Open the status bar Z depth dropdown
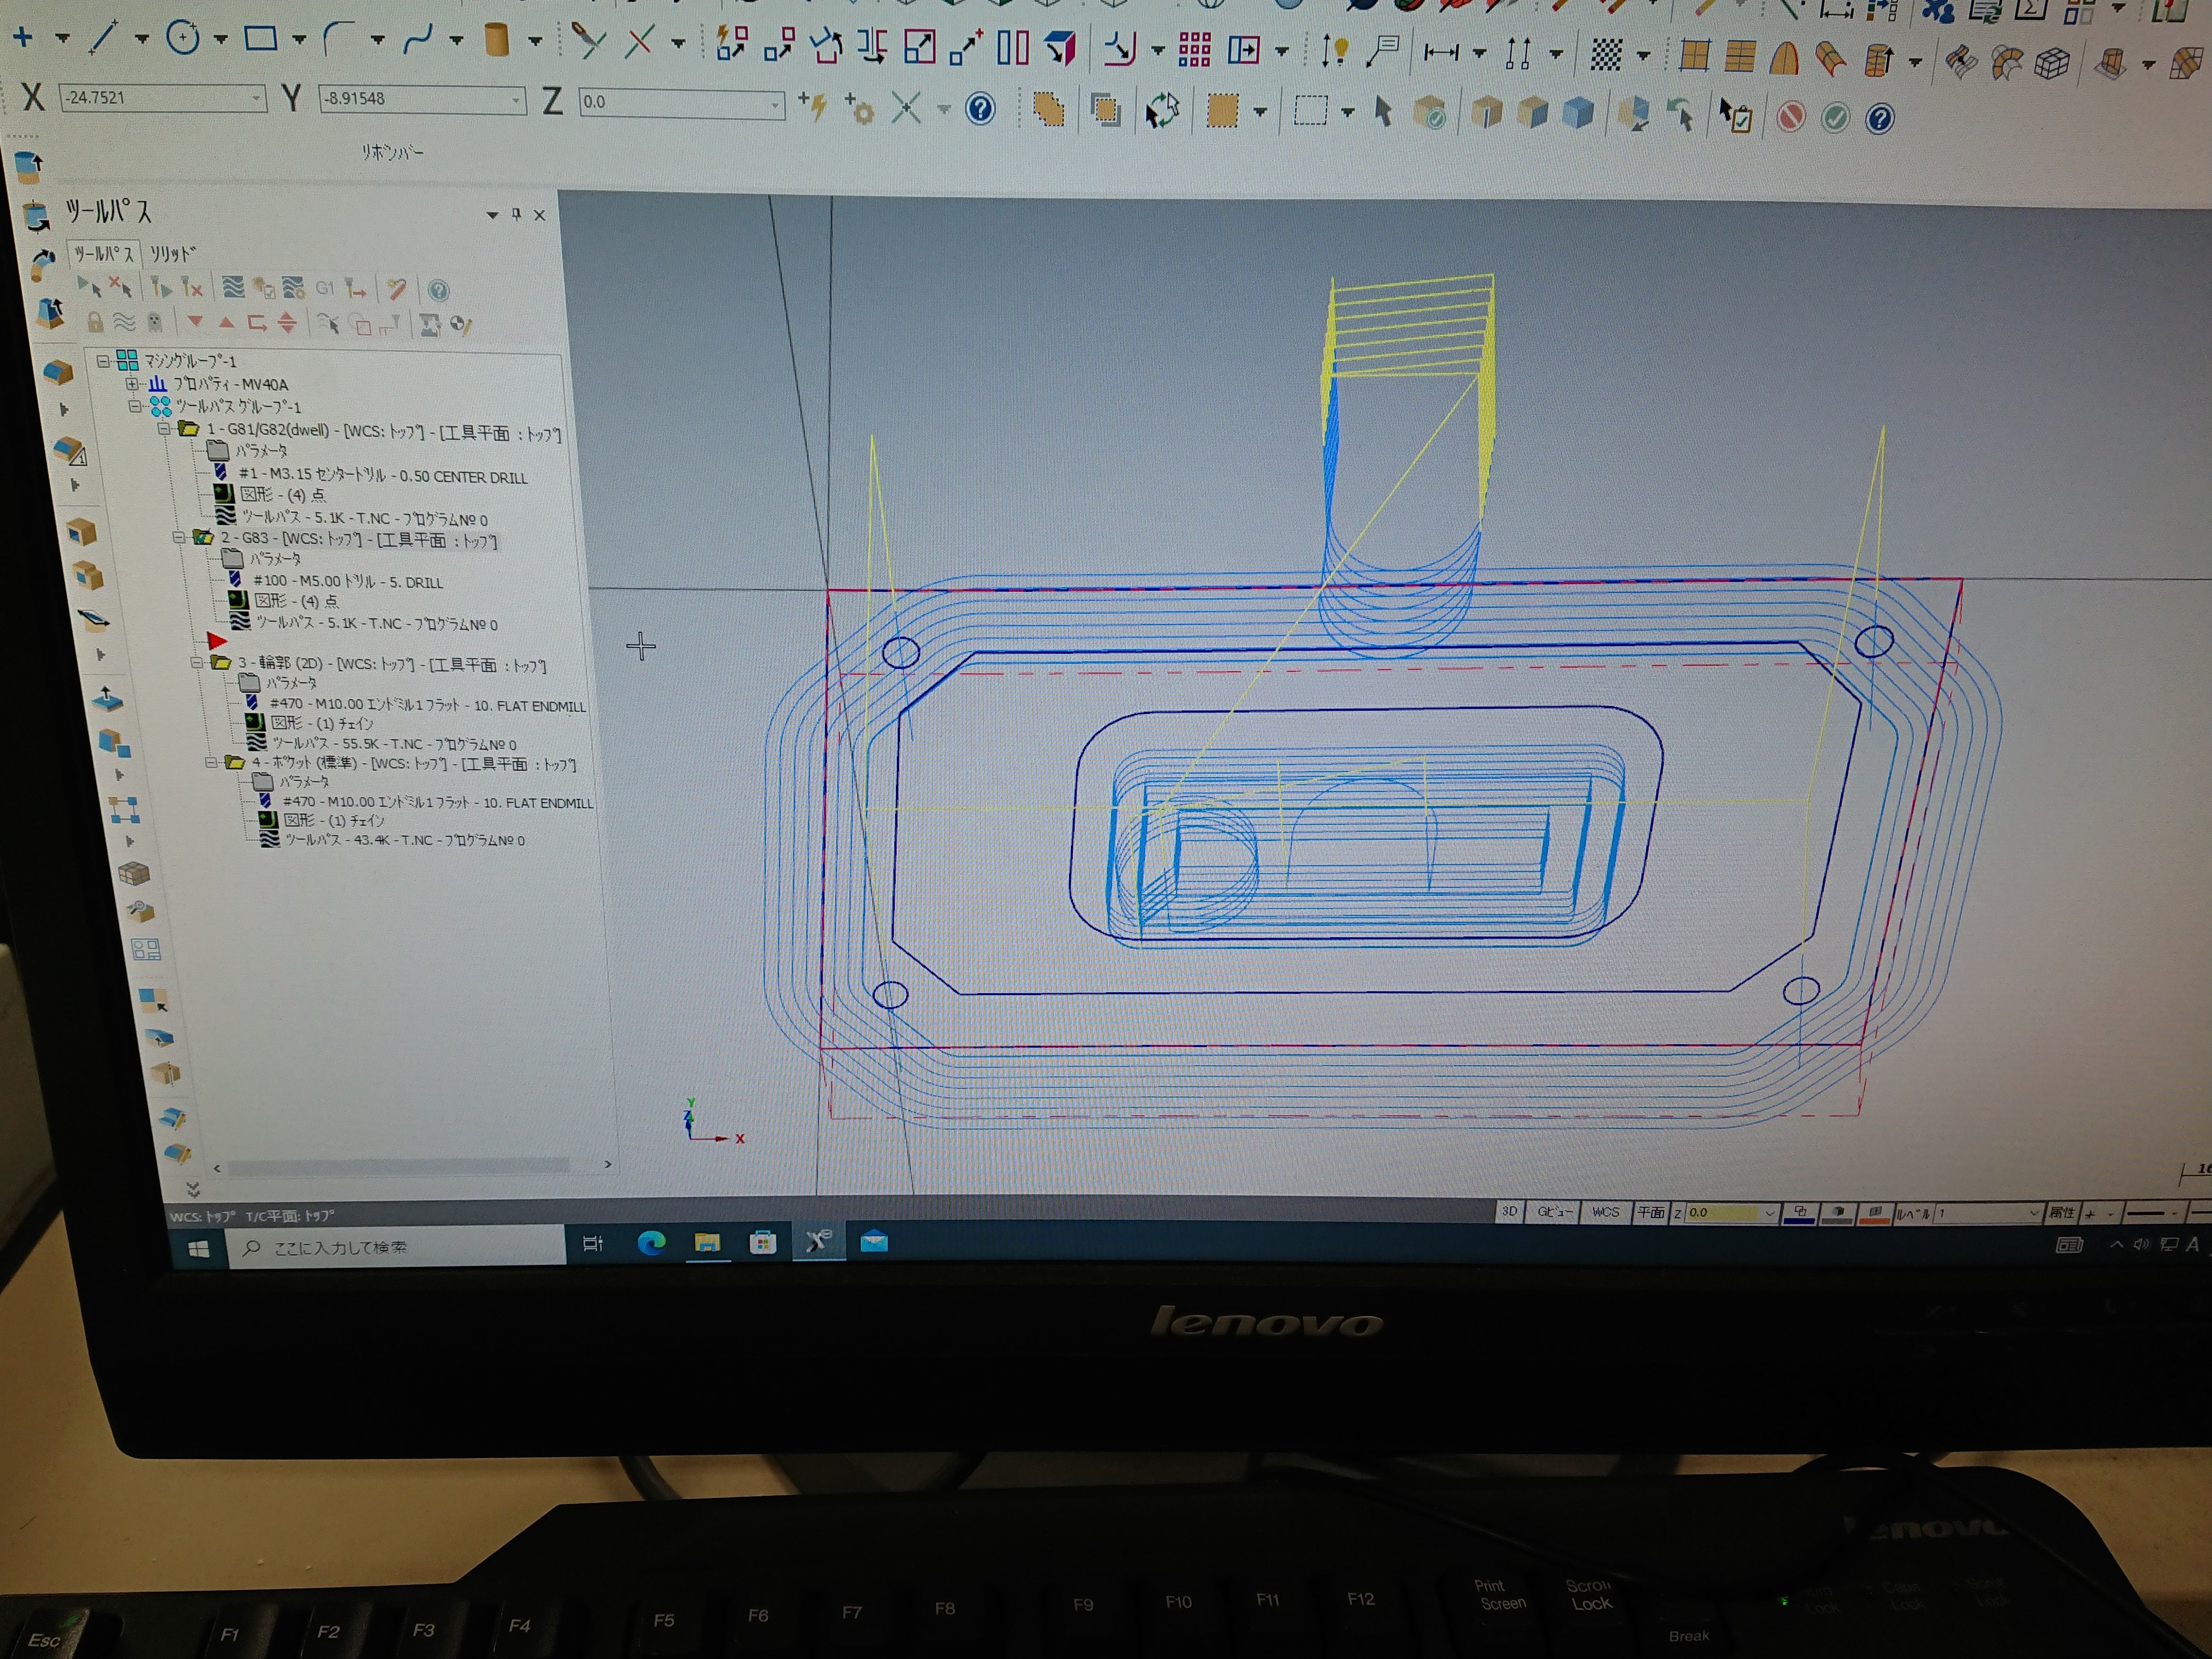 1769,1213
